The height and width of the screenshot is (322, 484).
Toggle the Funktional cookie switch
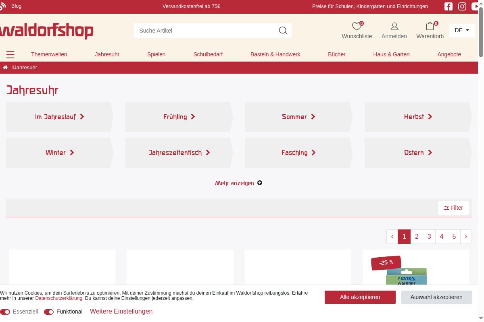[49, 312]
